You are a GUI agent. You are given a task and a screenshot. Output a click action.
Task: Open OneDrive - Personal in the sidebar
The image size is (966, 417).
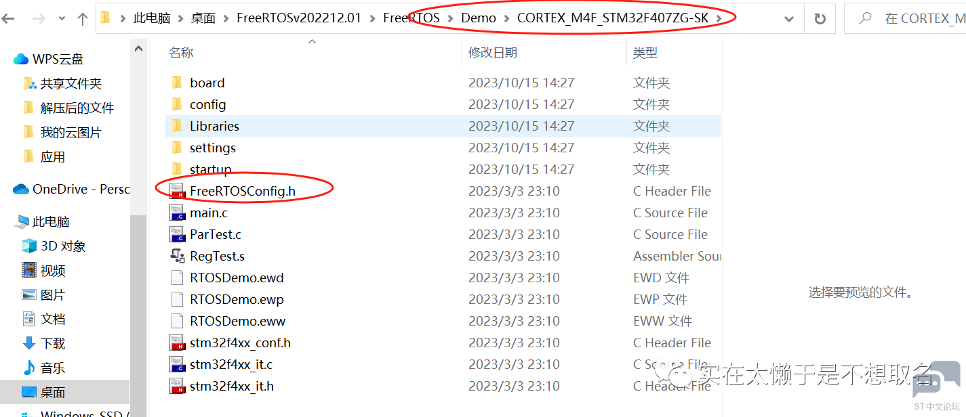(x=81, y=189)
